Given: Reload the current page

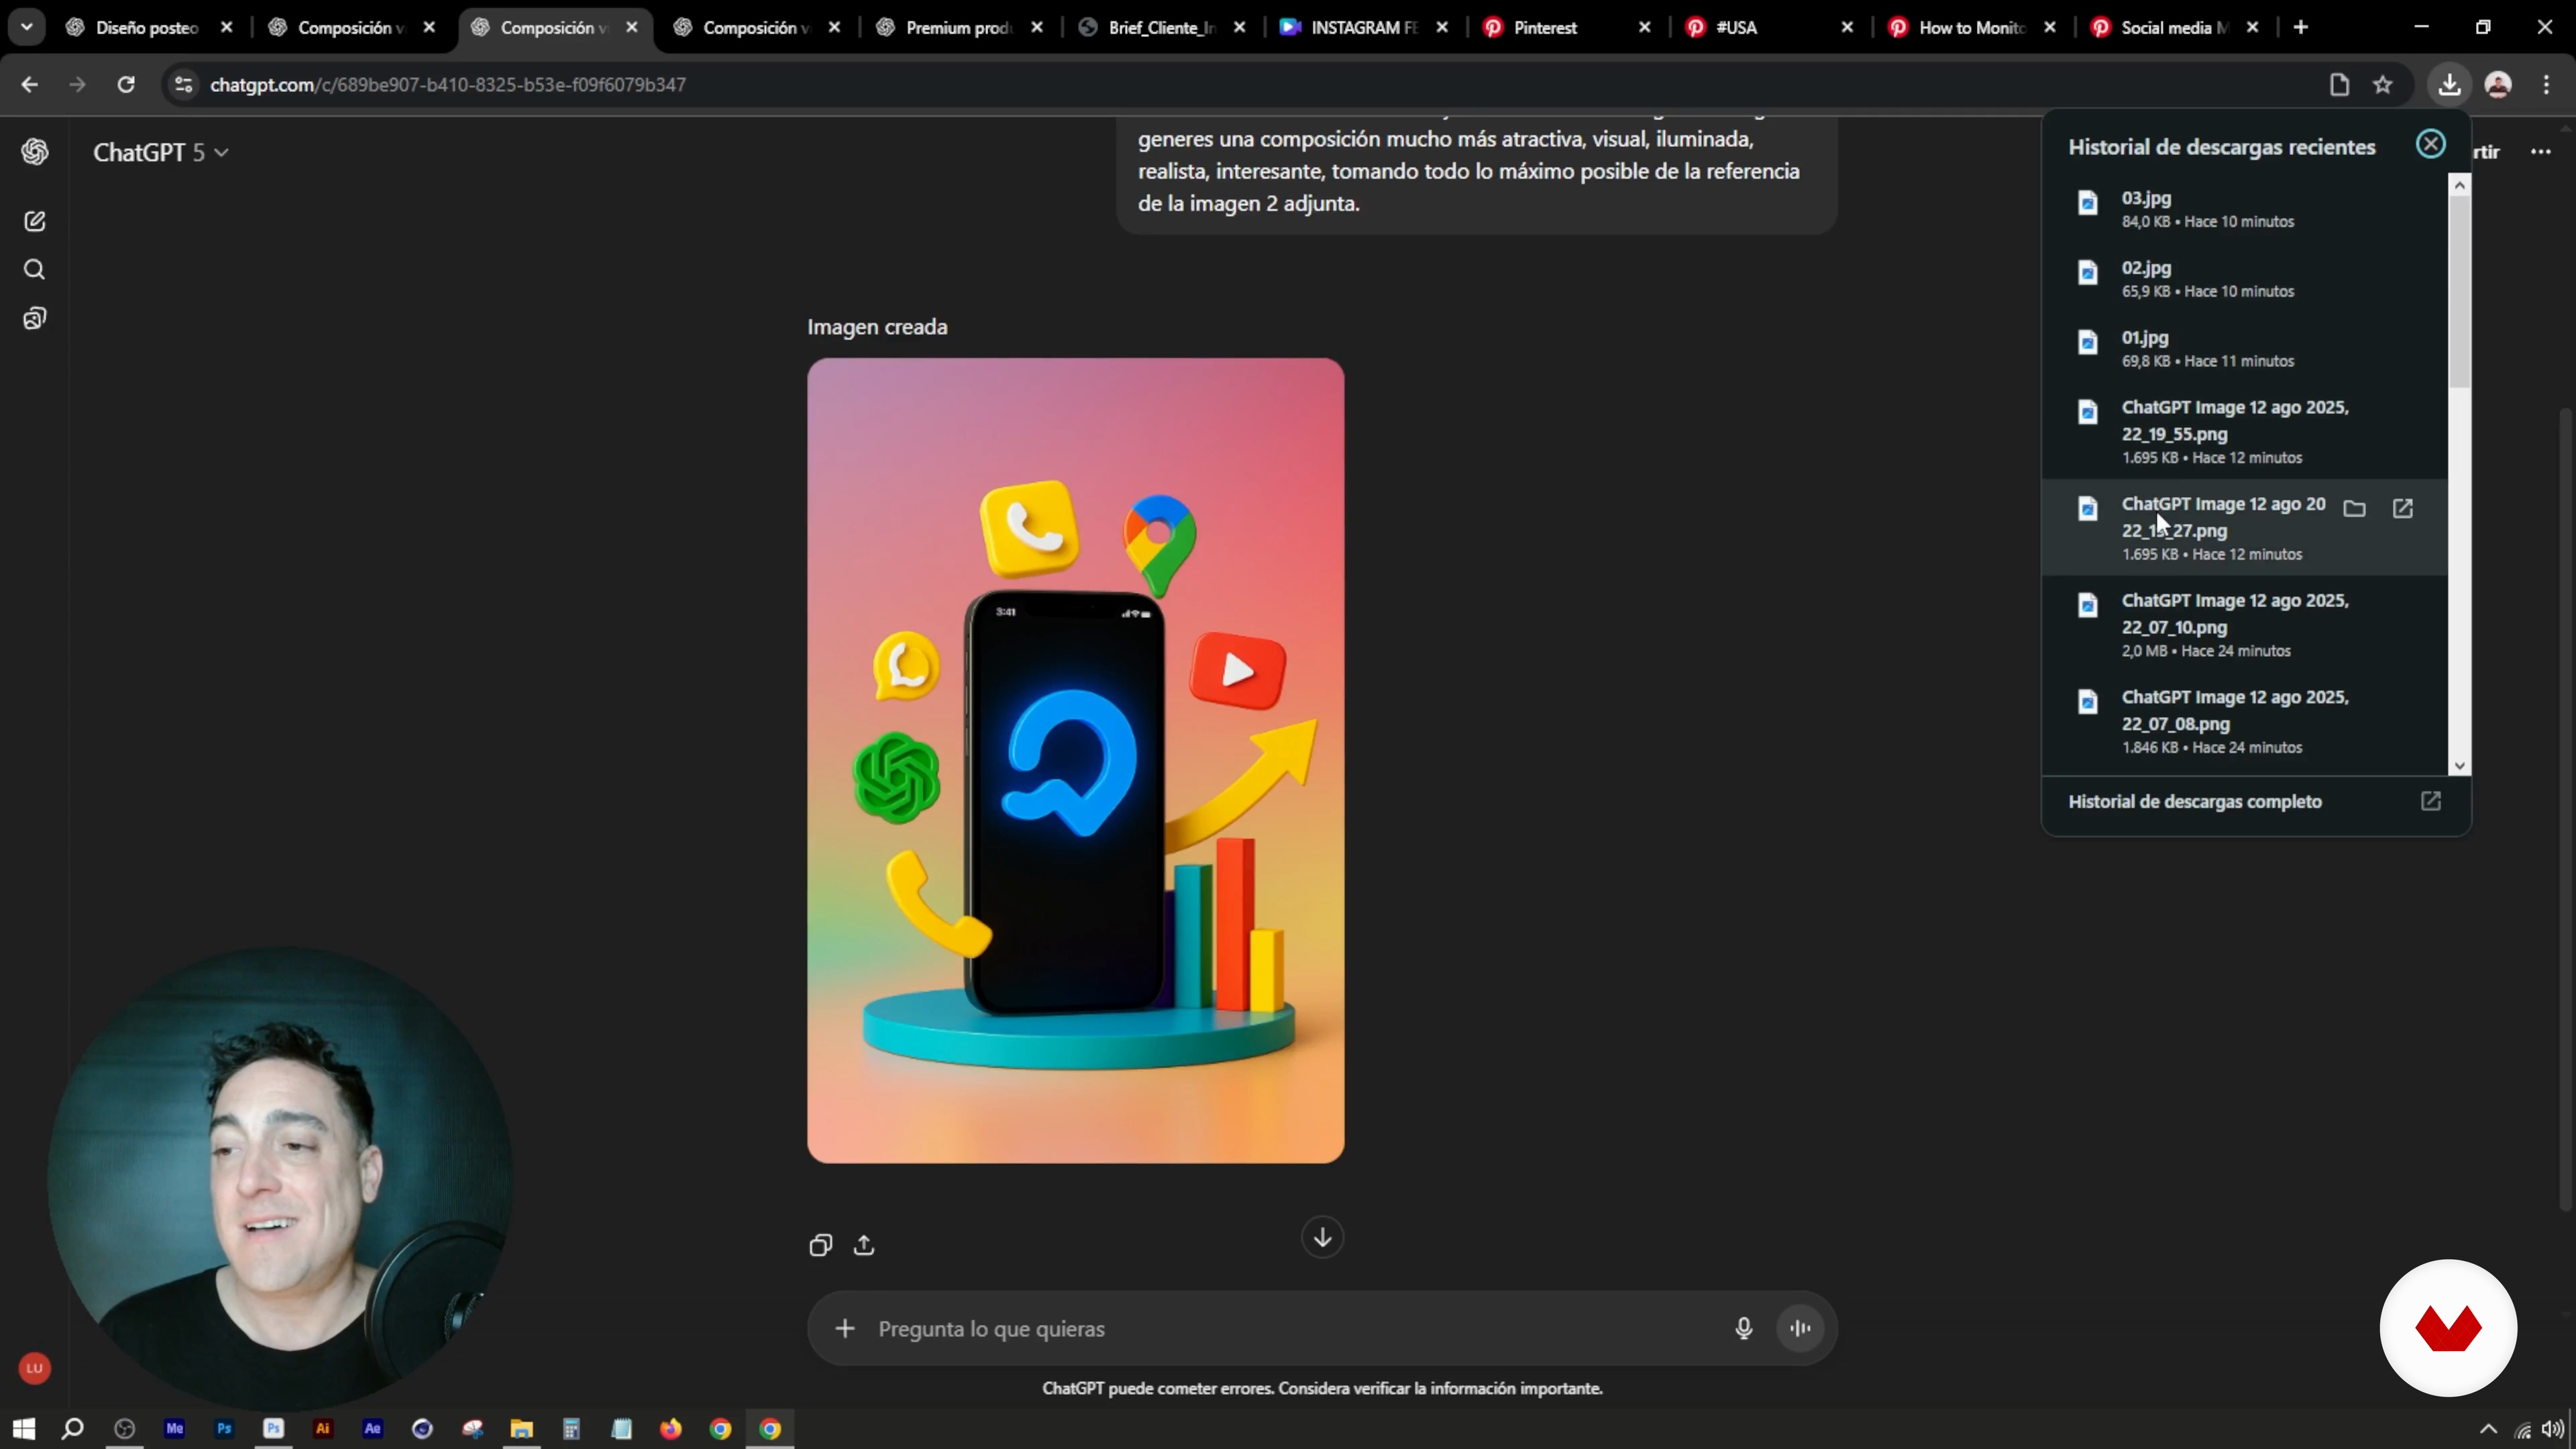Looking at the screenshot, I should click(x=126, y=85).
